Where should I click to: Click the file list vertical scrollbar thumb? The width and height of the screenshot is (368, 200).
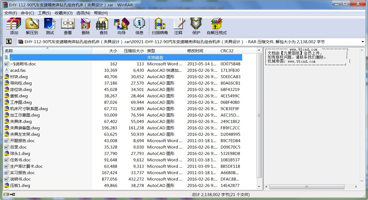(259, 115)
